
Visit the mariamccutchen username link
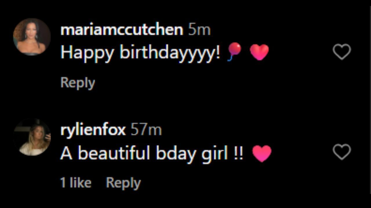(x=122, y=30)
